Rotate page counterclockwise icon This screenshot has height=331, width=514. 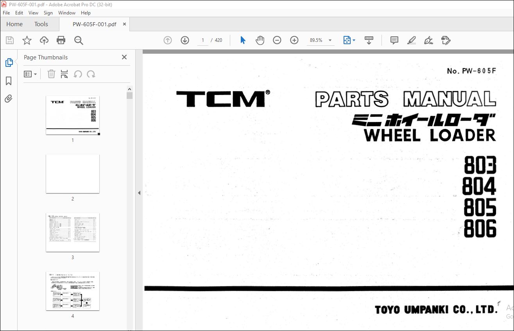(78, 74)
